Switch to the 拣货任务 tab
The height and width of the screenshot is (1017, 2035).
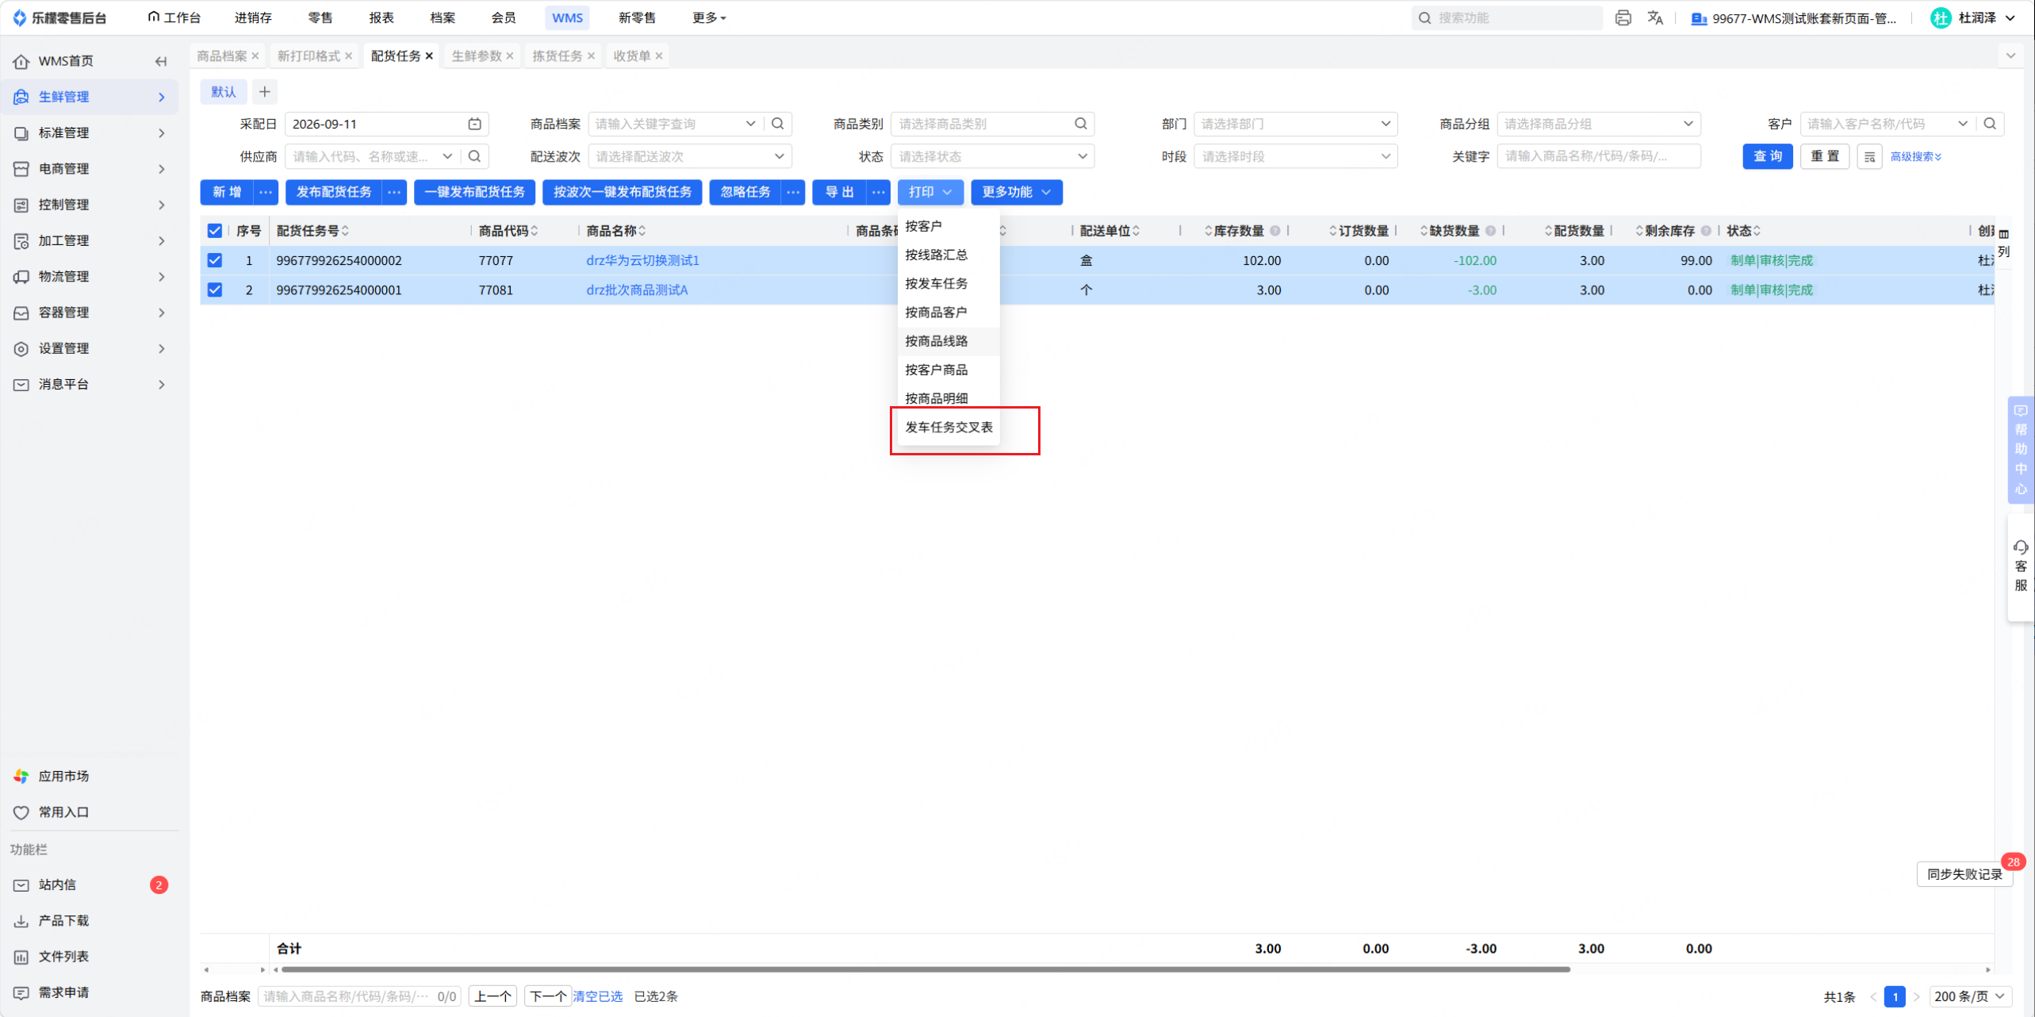(558, 56)
